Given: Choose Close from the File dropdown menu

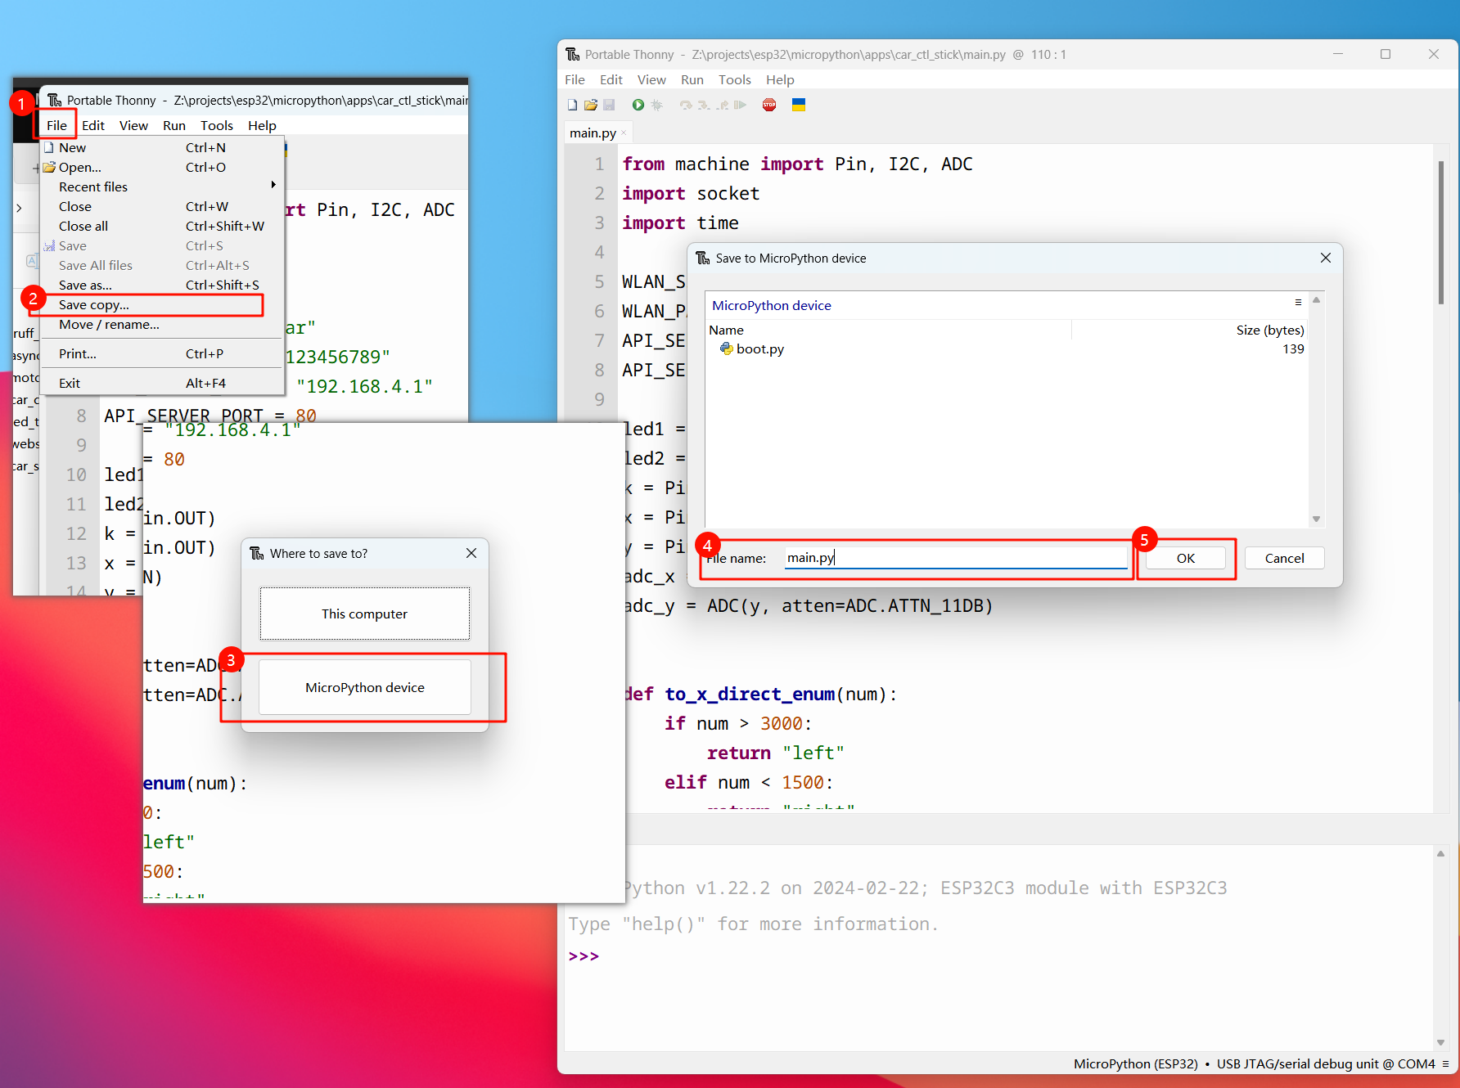Looking at the screenshot, I should (162, 206).
